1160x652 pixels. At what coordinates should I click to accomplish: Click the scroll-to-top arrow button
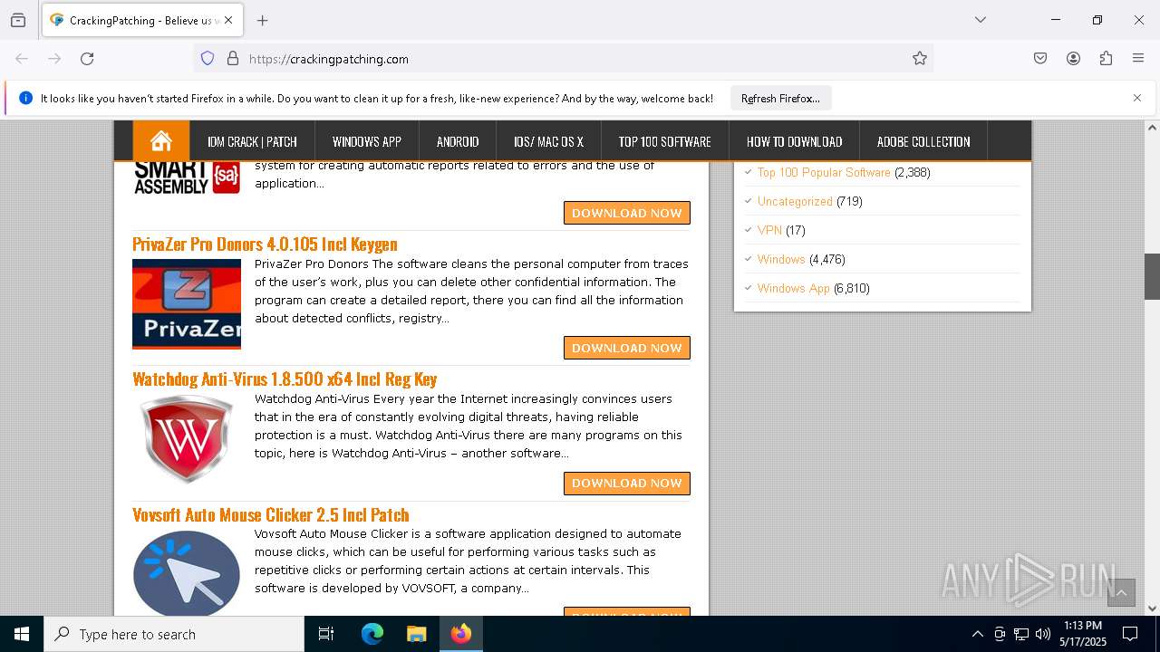1121,592
